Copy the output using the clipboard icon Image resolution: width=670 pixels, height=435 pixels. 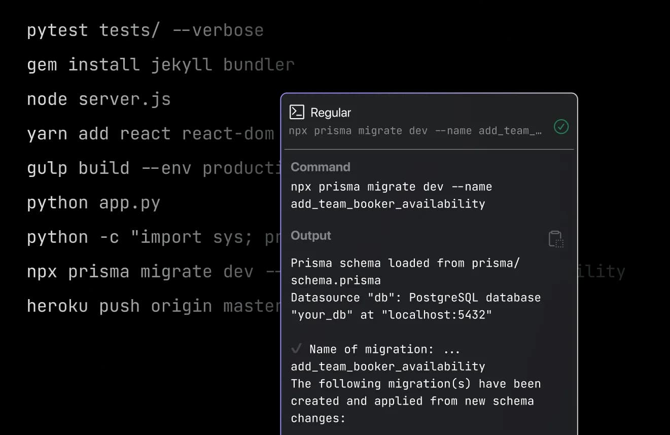556,239
